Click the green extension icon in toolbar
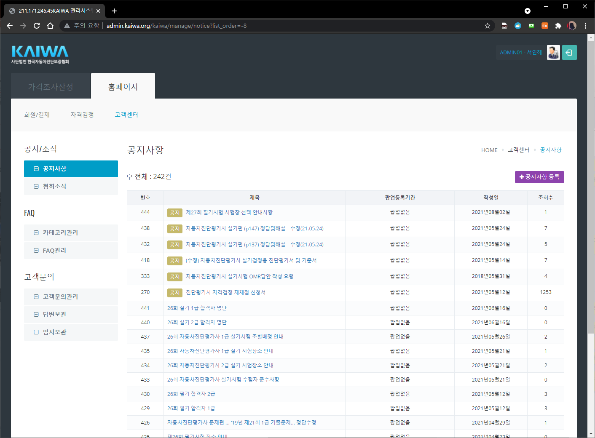The image size is (595, 438). point(531,26)
